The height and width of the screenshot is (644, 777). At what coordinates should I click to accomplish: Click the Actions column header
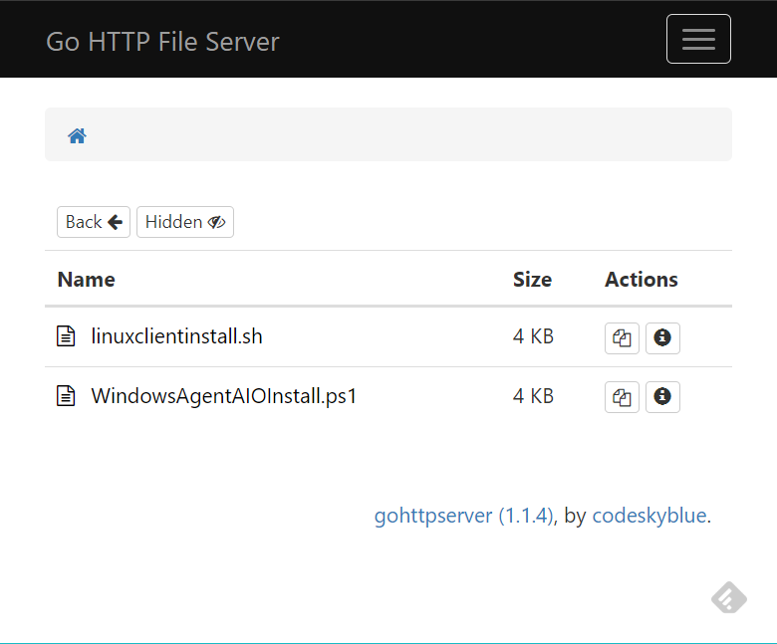[x=641, y=280]
